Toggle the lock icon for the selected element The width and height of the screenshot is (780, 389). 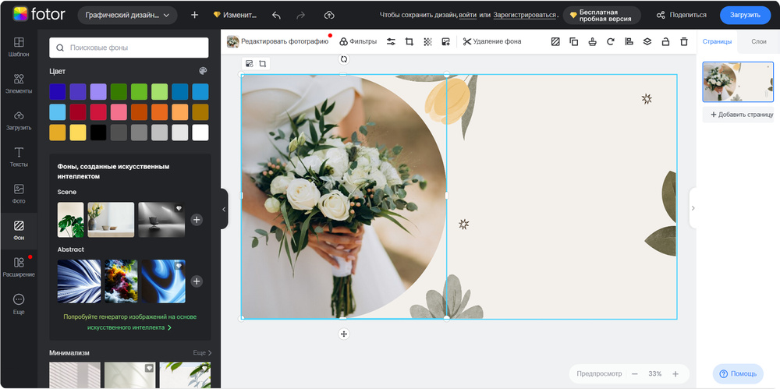coord(665,41)
